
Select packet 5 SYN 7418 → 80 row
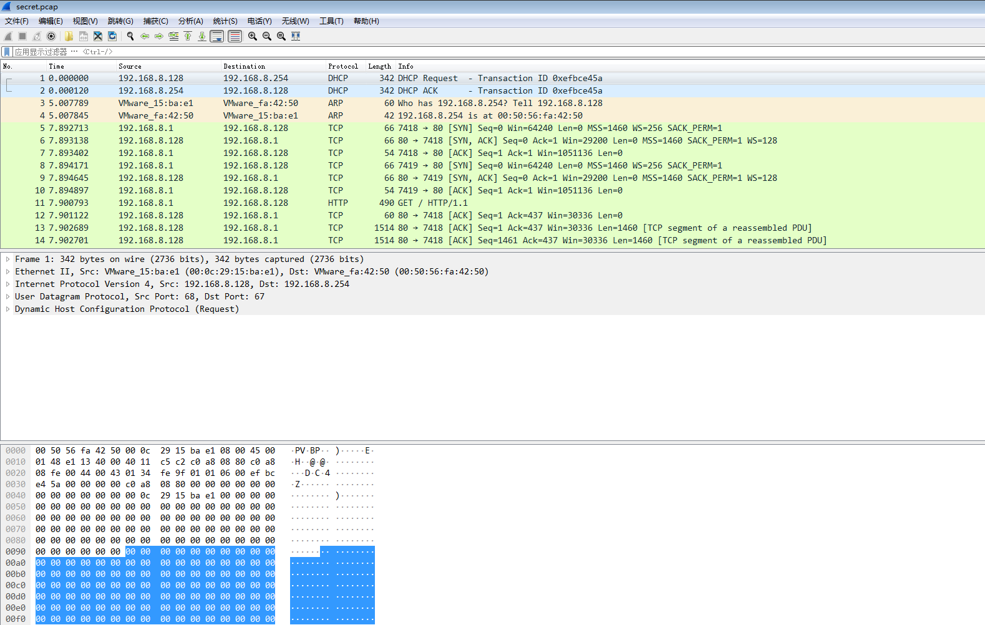[492, 128]
